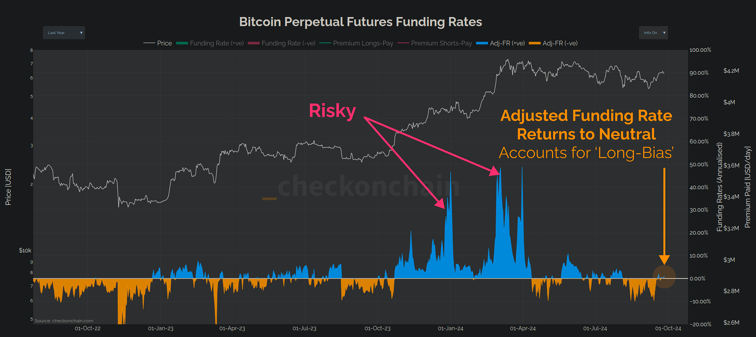The width and height of the screenshot is (756, 337).
Task: Click the green Funding Rate (+ve) legend marker
Action: coord(181,43)
